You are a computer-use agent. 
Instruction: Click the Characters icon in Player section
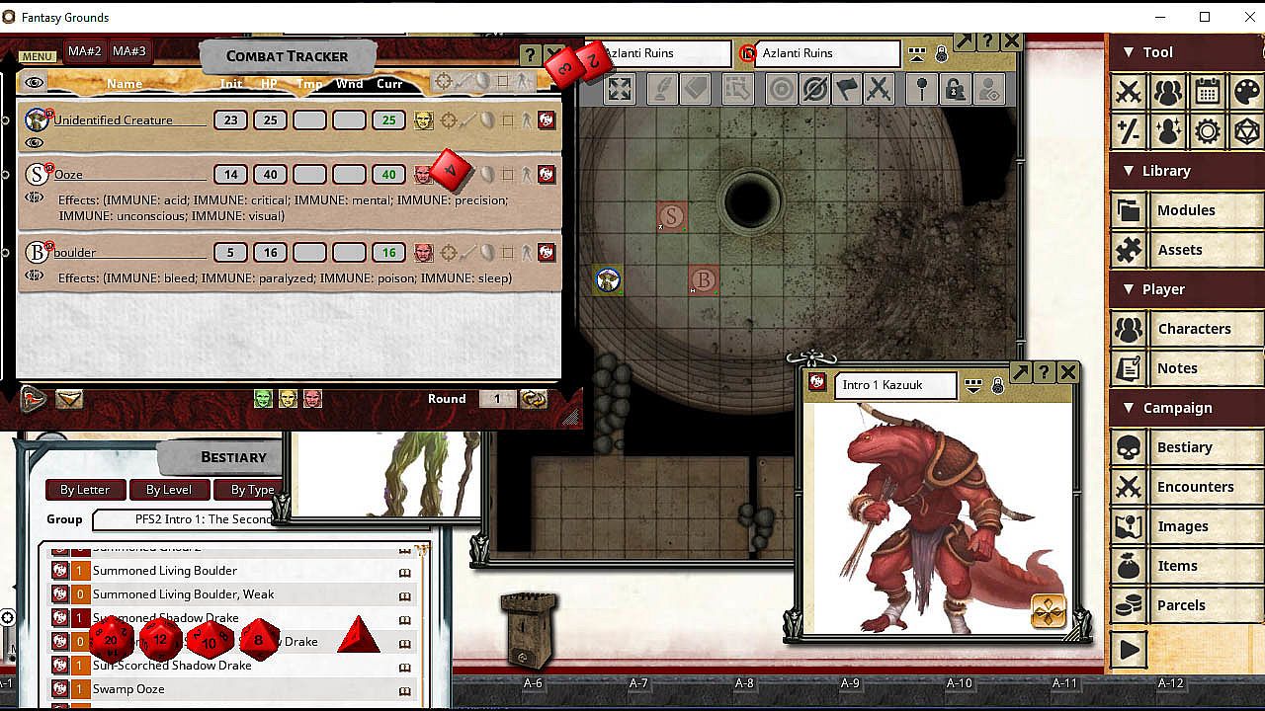[1129, 329]
